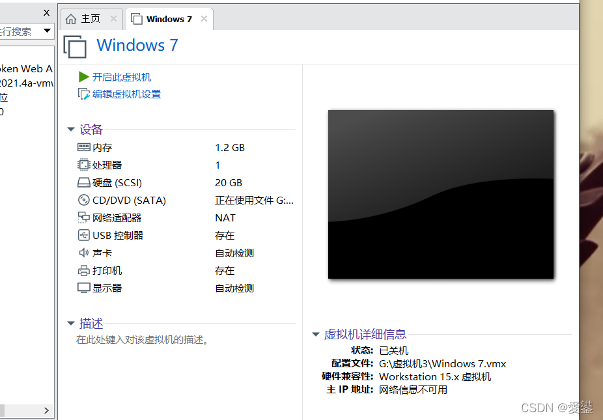Screen dimensions: 603x420
Task: Start the VM via 开启此虚拟机 link
Action: [x=122, y=77]
